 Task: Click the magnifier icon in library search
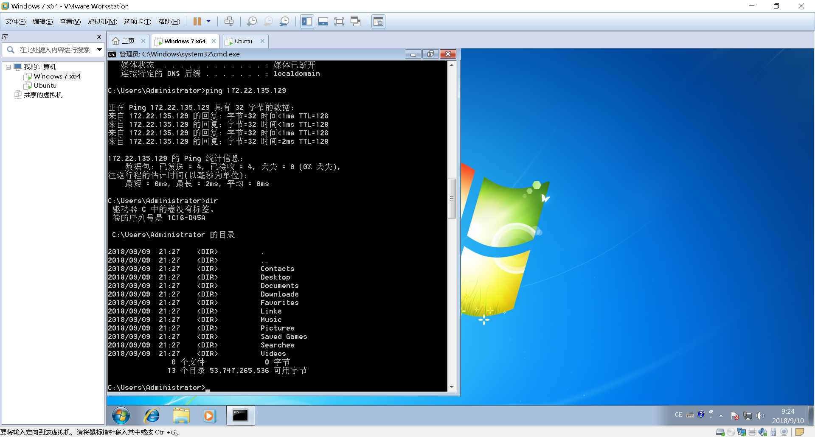(11, 50)
